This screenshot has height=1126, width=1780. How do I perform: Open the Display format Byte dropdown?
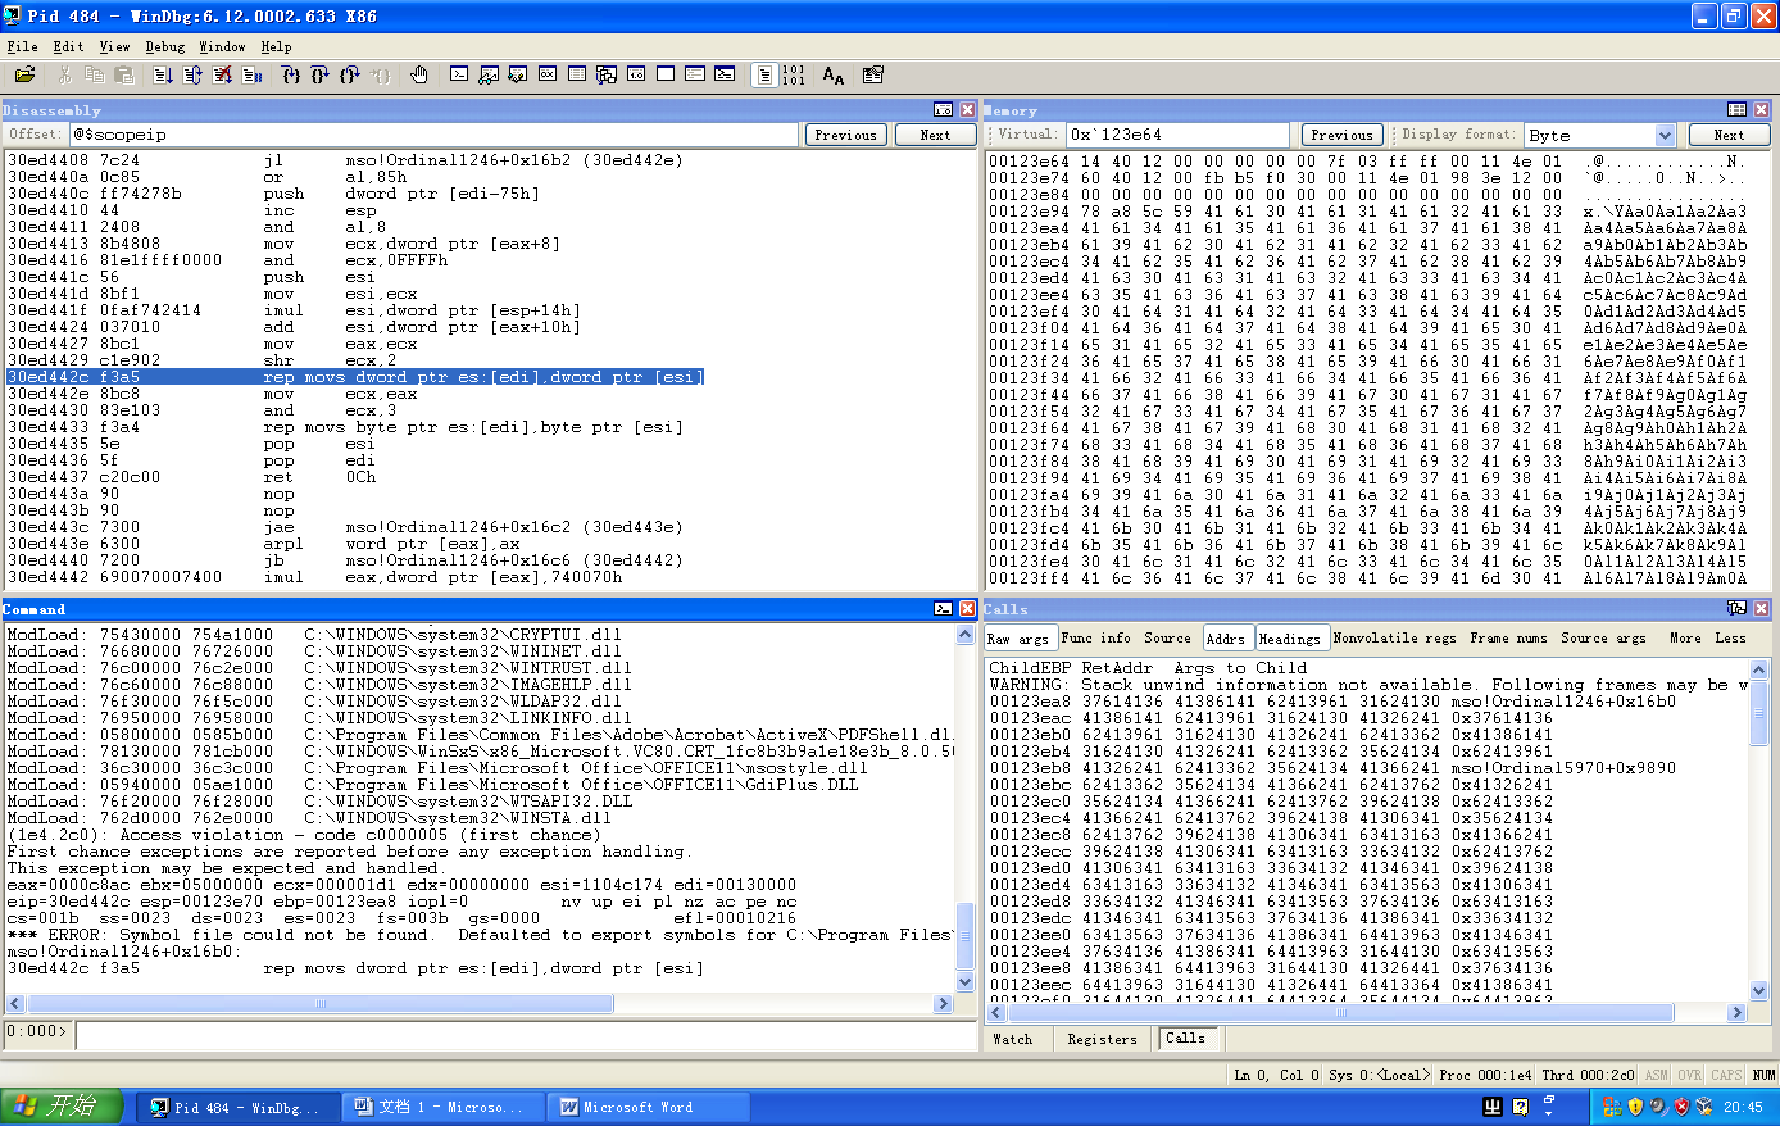[1664, 135]
